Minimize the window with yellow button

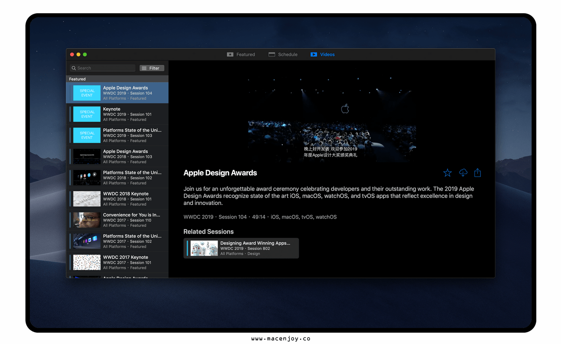coord(79,55)
